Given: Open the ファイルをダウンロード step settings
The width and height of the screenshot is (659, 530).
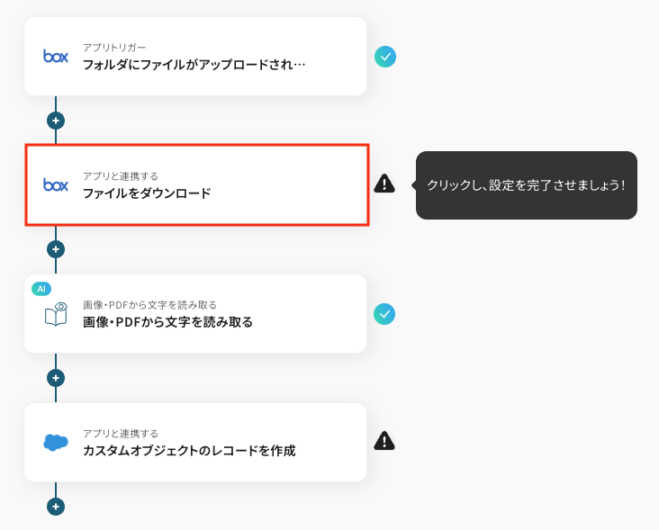Looking at the screenshot, I should pos(147,193).
